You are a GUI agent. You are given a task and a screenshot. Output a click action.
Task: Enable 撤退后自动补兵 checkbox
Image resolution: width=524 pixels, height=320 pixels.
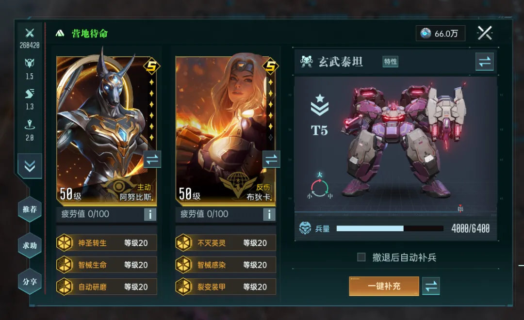pos(361,257)
